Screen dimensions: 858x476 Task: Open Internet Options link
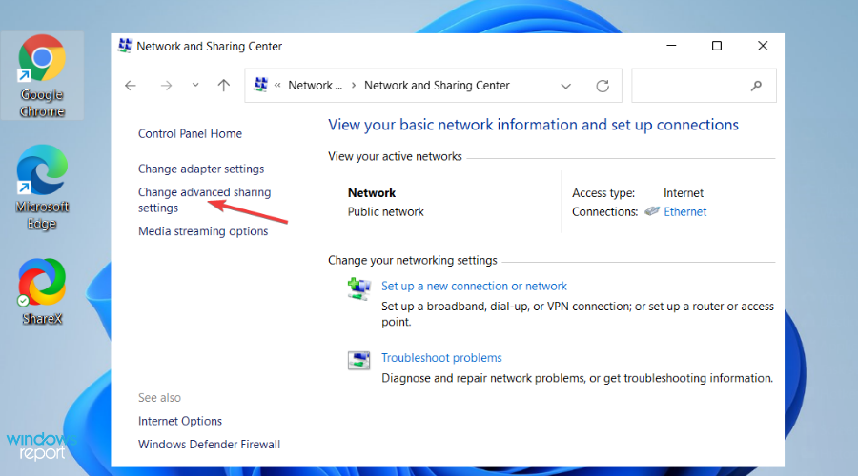(x=180, y=421)
